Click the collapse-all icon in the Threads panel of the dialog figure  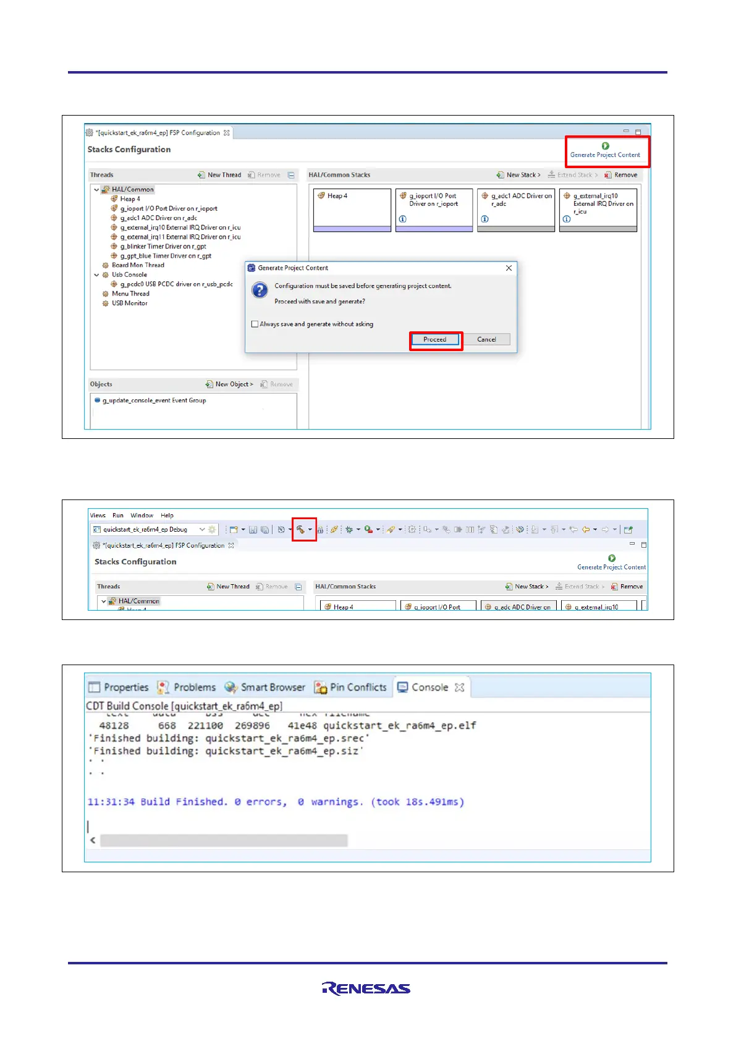click(x=291, y=175)
